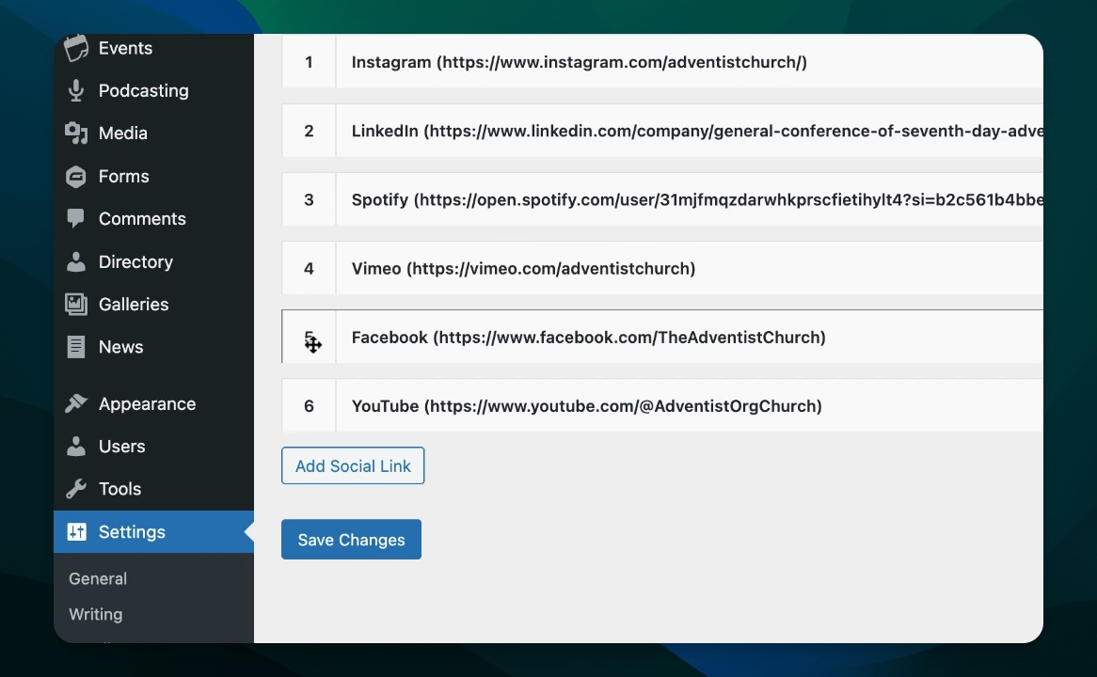The width and height of the screenshot is (1097, 677).
Task: Open General settings submenu link
Action: click(98, 578)
